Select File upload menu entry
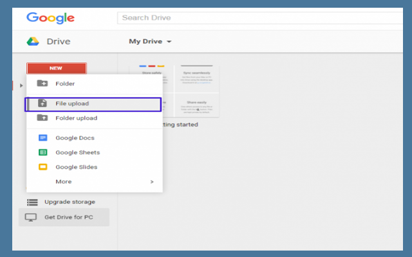412x257 pixels. [x=93, y=103]
